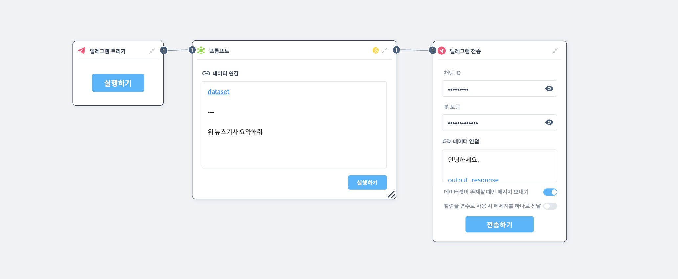Click the yellow credit icon in prompt header

[375, 51]
